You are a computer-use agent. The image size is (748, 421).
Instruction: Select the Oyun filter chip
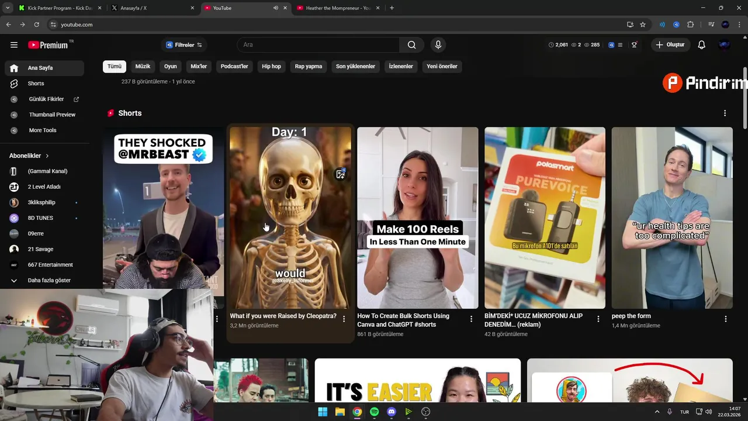point(170,66)
